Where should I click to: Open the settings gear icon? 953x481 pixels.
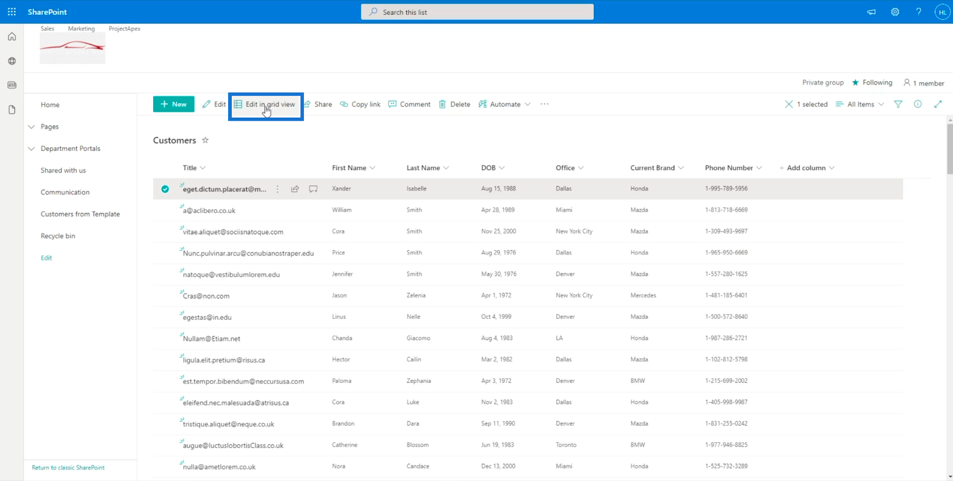tap(895, 12)
